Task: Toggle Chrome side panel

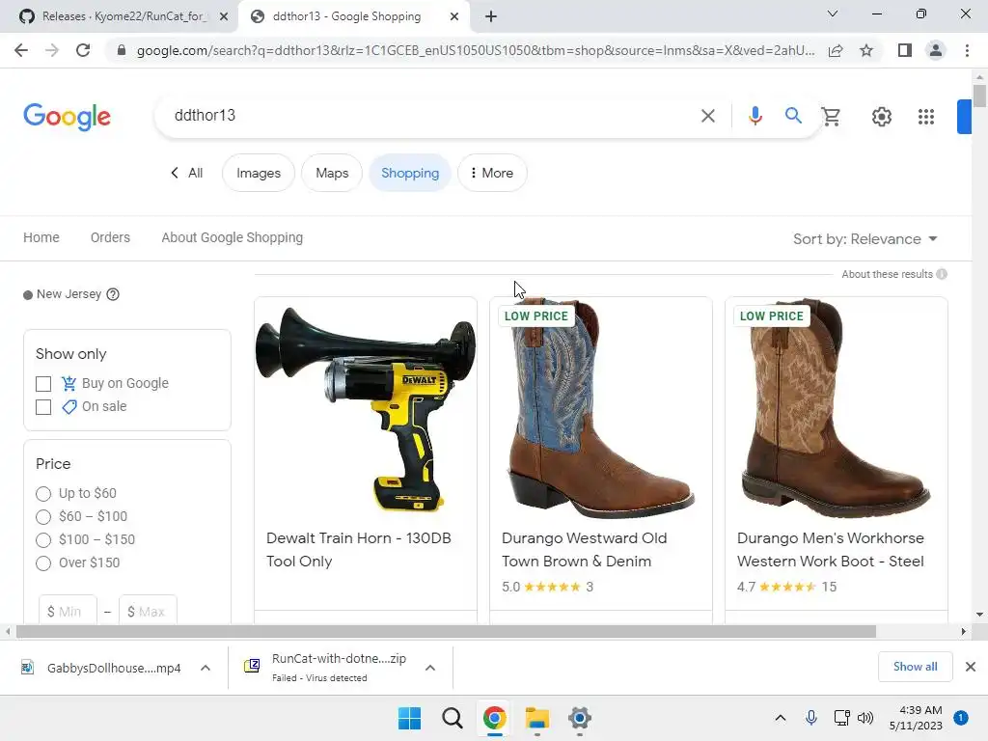Action: click(x=905, y=50)
